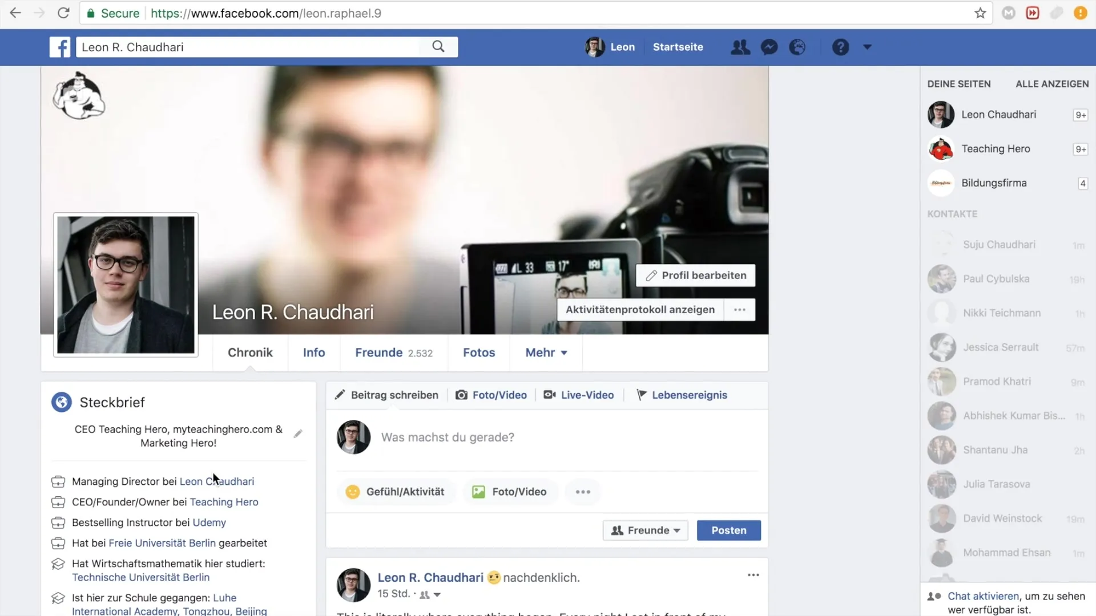Expand the More (Mehr) tab dropdown
This screenshot has width=1096, height=616.
pyautogui.click(x=546, y=352)
